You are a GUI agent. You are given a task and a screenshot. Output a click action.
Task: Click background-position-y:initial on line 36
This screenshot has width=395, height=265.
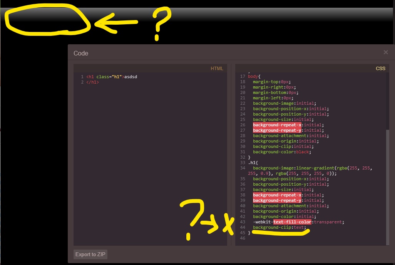pos(291,184)
